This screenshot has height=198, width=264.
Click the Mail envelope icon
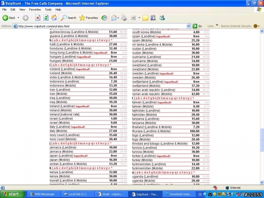click(x=114, y=18)
